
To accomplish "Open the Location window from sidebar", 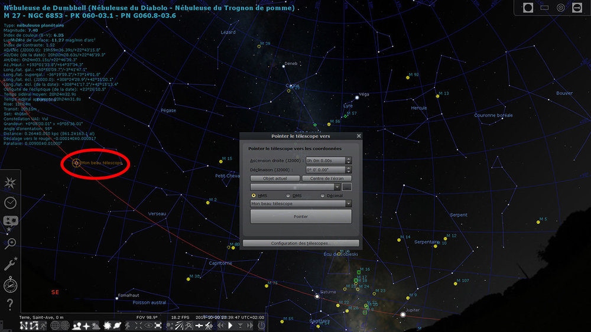I will click(x=10, y=183).
